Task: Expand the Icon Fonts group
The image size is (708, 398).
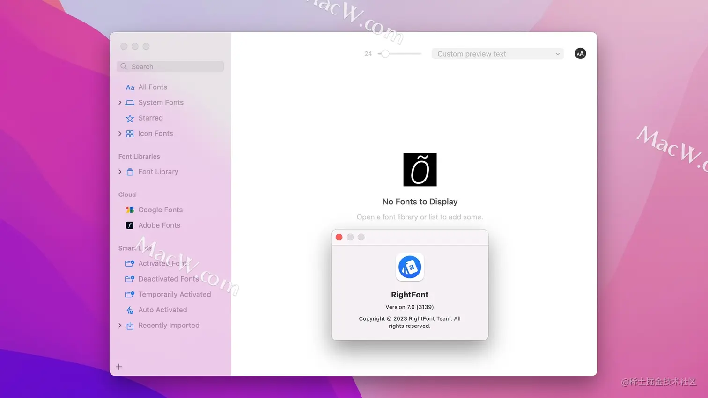Action: (x=120, y=133)
